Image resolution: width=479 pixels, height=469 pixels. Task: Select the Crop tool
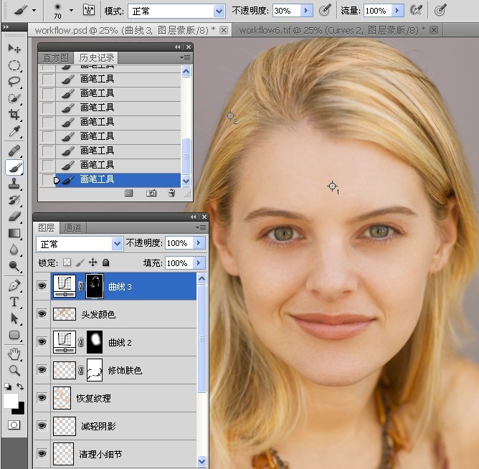14,115
